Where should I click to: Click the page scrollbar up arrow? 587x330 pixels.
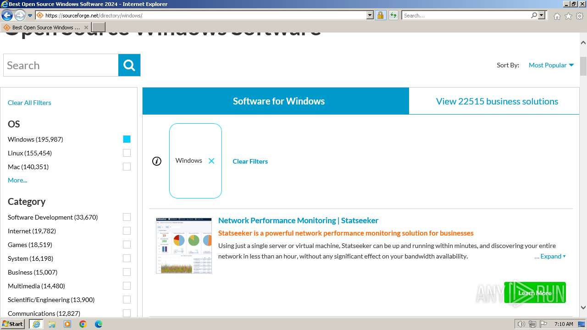point(583,43)
